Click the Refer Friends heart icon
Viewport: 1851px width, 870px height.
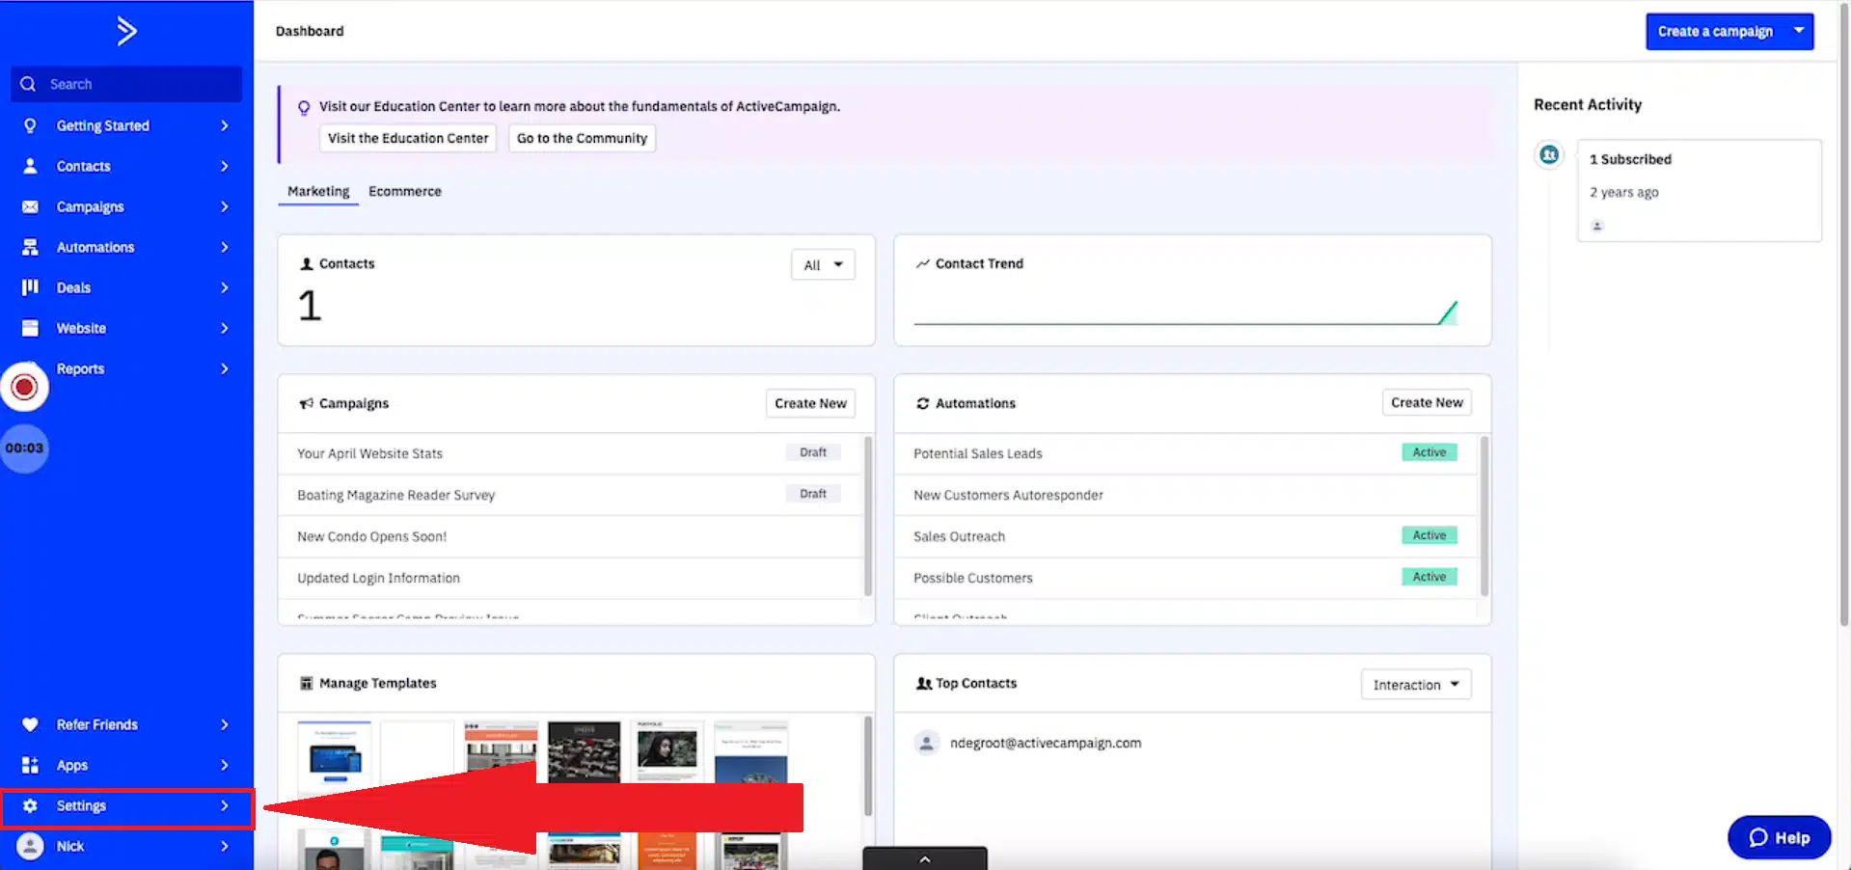(x=30, y=724)
